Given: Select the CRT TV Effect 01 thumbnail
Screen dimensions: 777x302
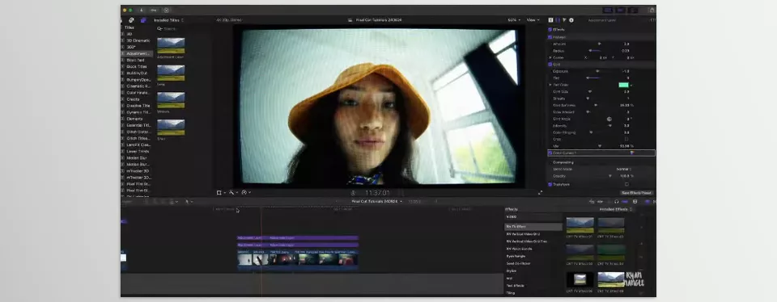Looking at the screenshot, I should tap(580, 225).
